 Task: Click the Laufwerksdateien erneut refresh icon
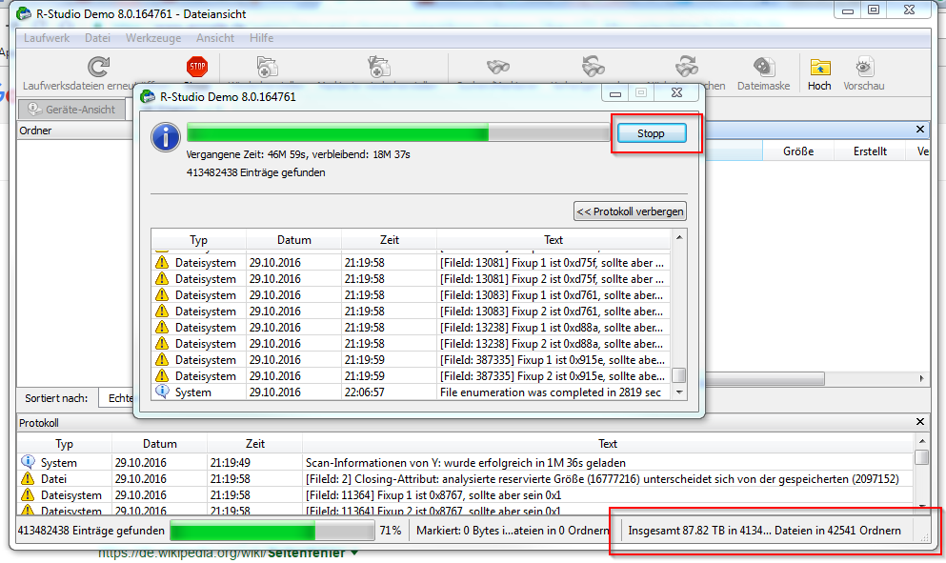pyautogui.click(x=98, y=67)
